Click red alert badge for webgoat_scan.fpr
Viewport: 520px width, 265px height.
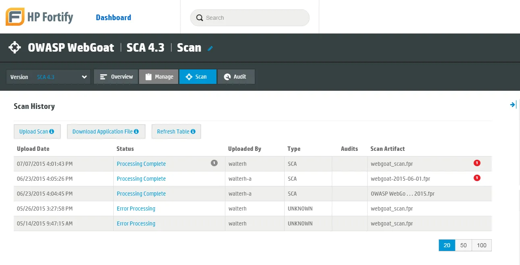tap(477, 163)
